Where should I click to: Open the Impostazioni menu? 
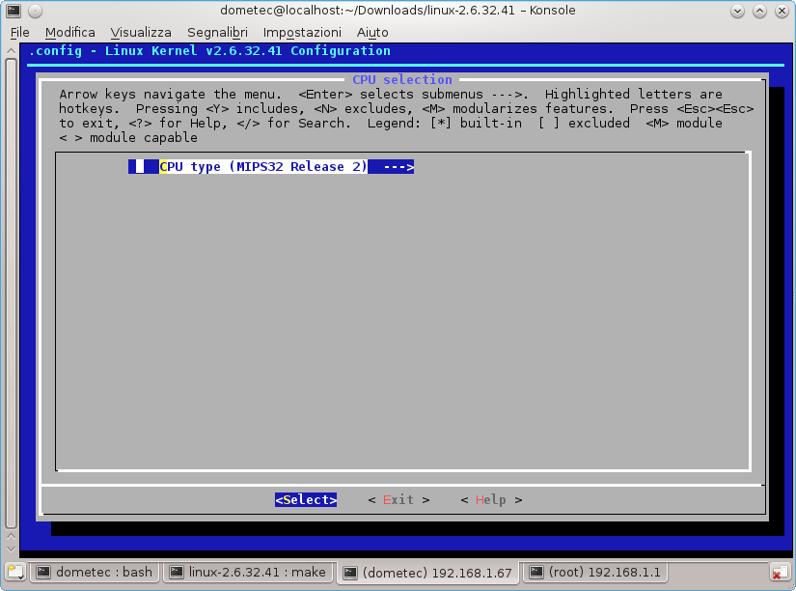[x=302, y=32]
